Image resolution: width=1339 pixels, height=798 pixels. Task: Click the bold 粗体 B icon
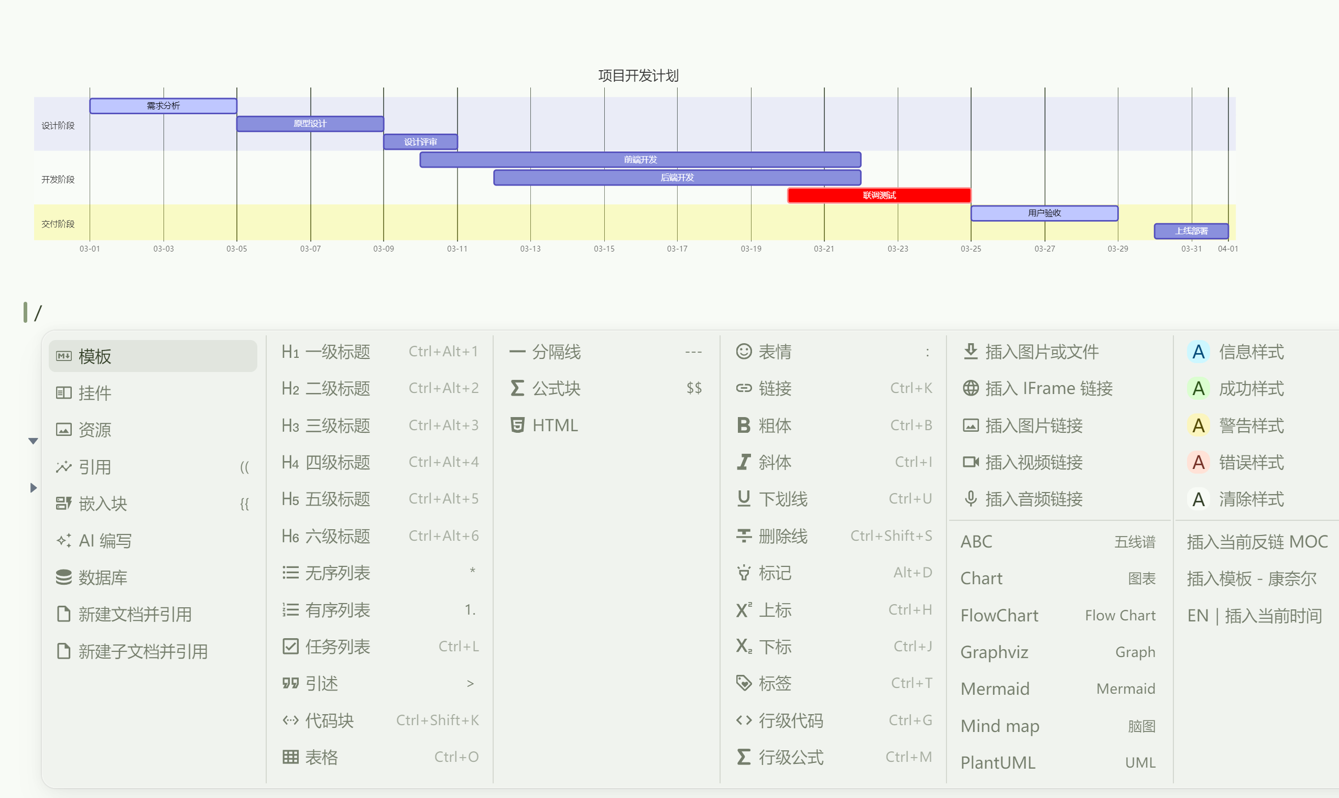743,425
